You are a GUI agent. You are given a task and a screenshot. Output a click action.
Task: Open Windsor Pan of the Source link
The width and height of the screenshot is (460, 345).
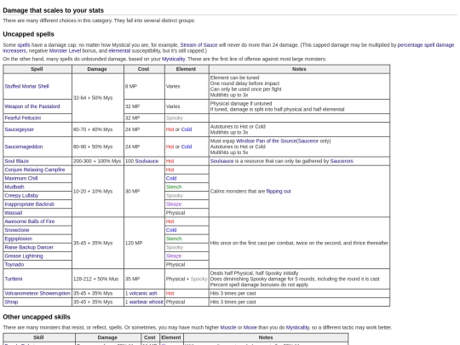(x=266, y=141)
